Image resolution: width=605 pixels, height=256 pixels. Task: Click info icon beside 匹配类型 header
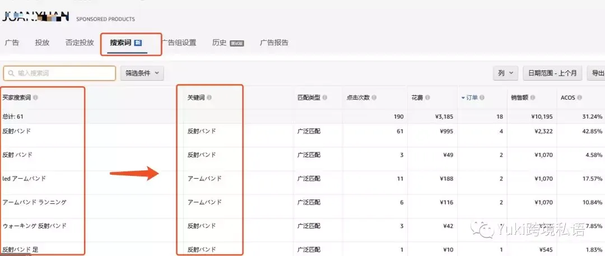(x=325, y=97)
